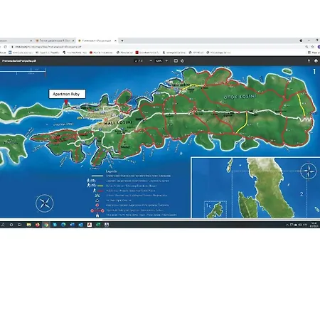Screen dimensions: 320x320
Task: Open the Acrobat icon in the taskbar
Action: point(90,225)
